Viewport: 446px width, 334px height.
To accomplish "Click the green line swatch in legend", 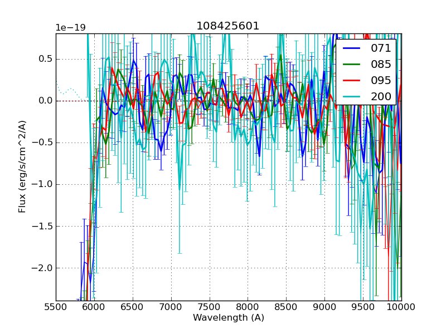I will (351, 65).
